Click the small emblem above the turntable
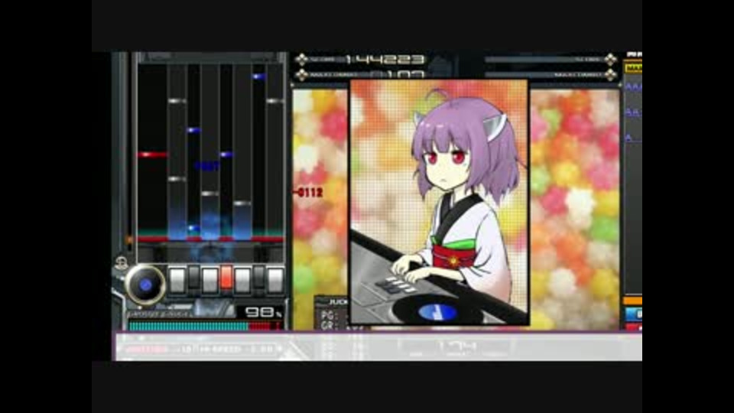This screenshot has width=734, height=413. tap(122, 263)
